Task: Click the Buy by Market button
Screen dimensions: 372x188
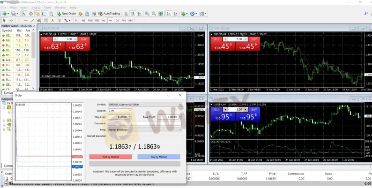Action: pos(158,157)
